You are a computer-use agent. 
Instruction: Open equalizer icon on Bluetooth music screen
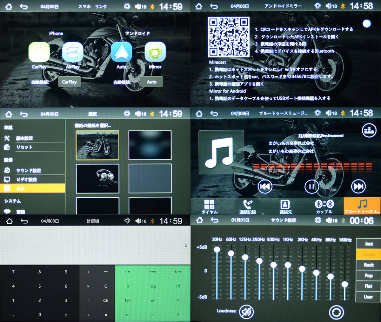369,130
